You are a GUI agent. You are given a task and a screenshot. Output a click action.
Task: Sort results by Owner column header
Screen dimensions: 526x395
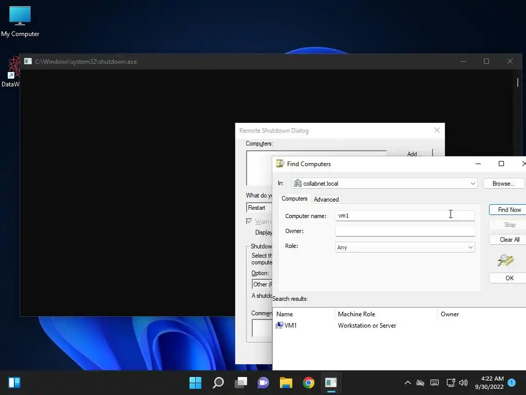(482, 314)
